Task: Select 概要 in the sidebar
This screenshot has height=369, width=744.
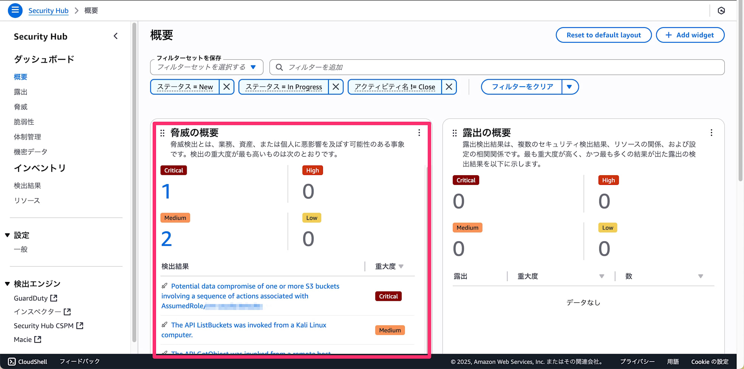Action: point(20,77)
